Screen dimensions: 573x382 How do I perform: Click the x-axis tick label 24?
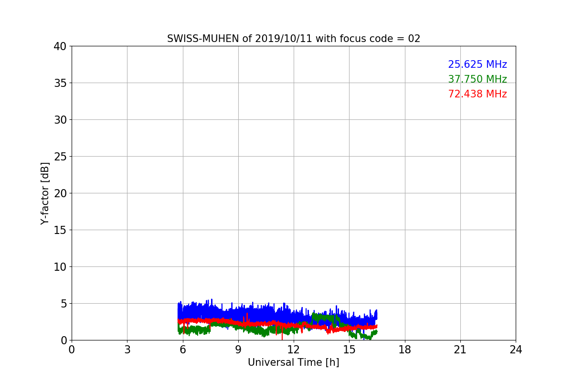point(516,350)
